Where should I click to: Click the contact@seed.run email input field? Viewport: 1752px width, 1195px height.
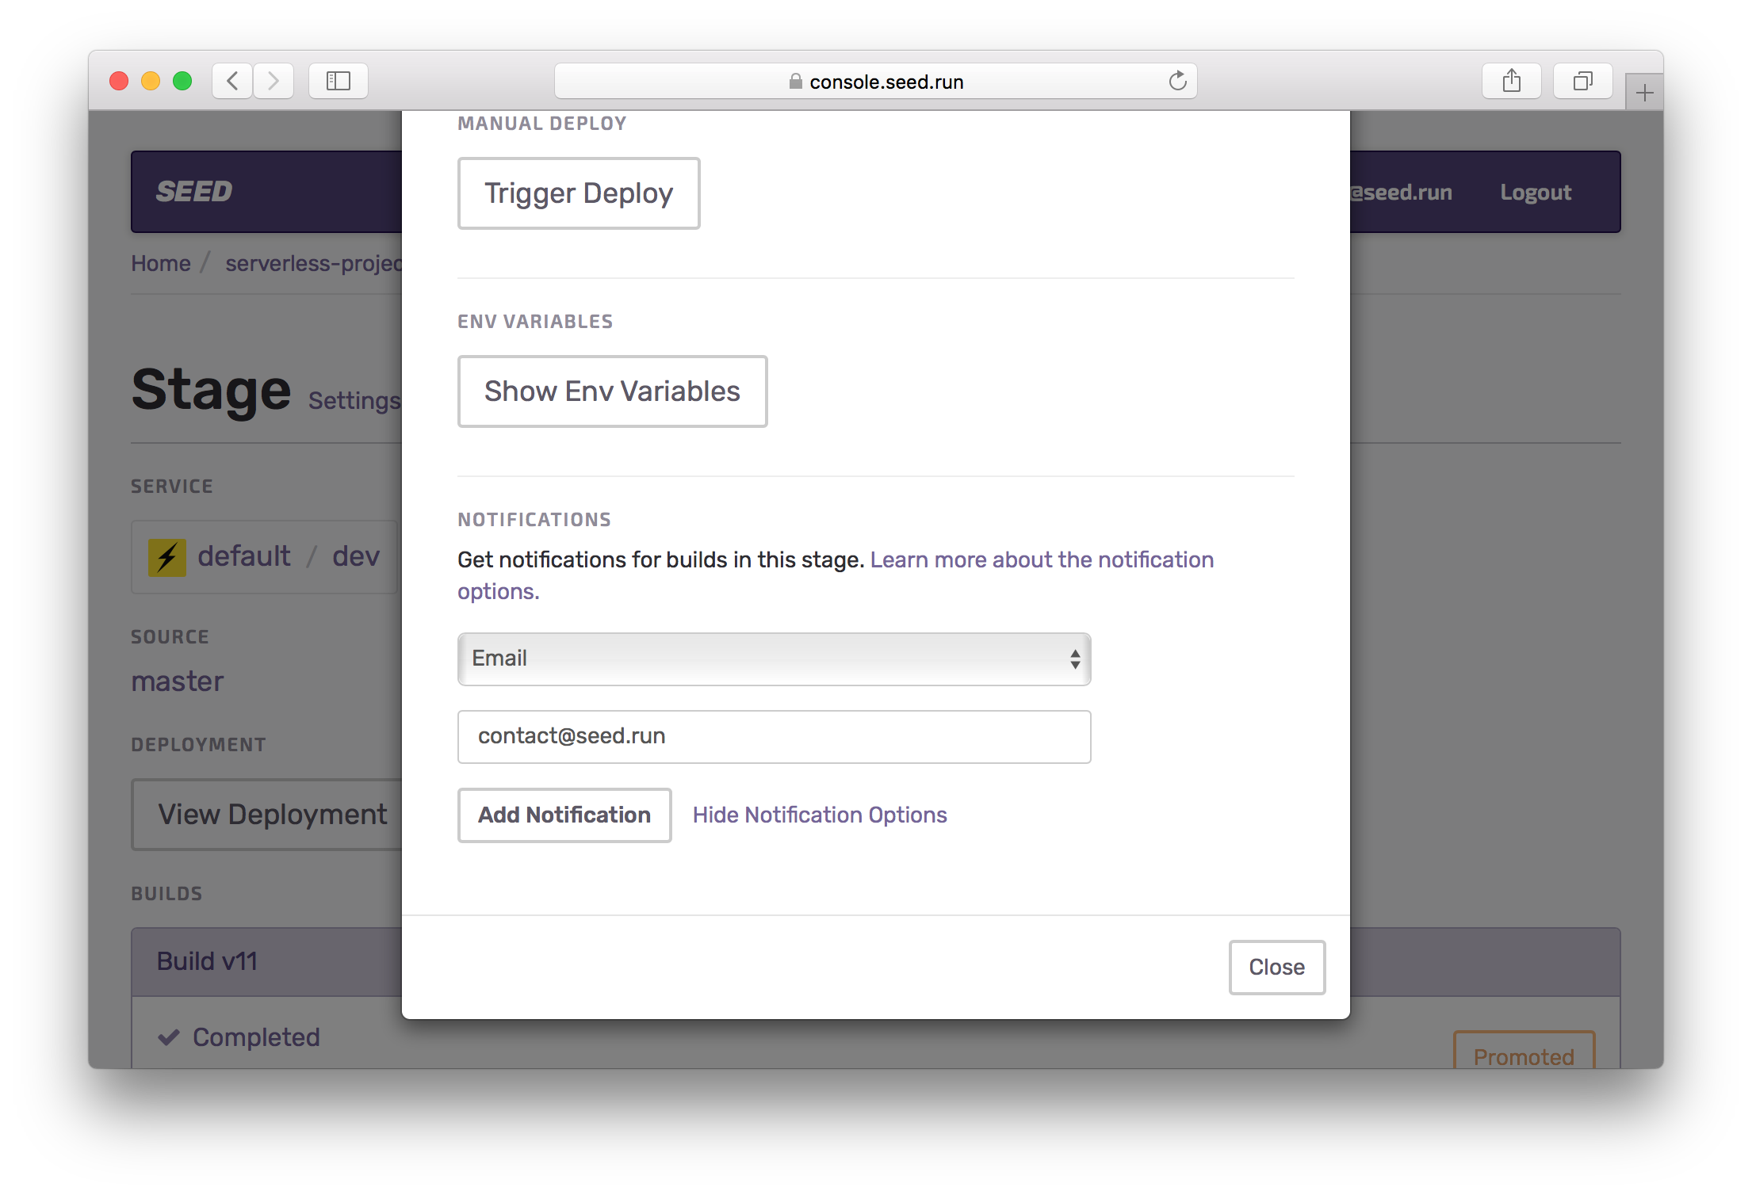tap(772, 733)
